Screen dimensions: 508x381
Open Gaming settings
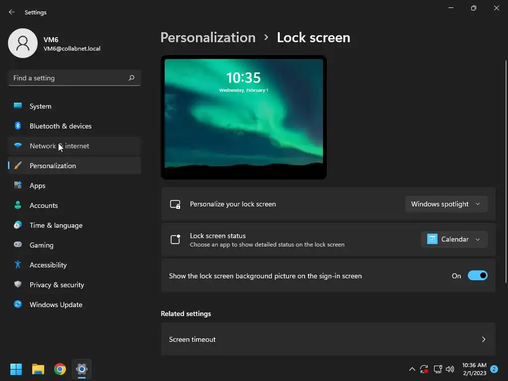(74, 245)
